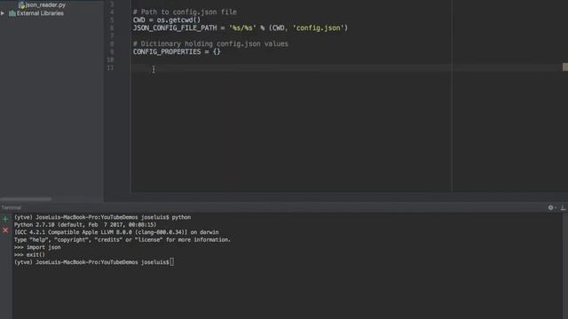The height and width of the screenshot is (319, 568).
Task: Click the JSON_CONFIG_FILE_PATH variable name
Action: [175, 27]
